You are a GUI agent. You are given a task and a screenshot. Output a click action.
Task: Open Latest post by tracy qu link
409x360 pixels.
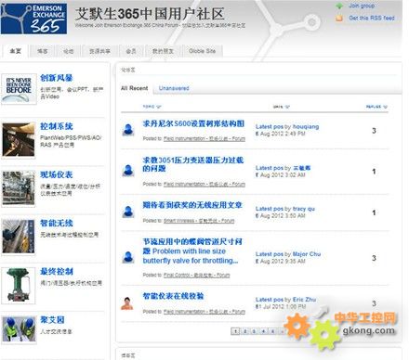coord(285,209)
